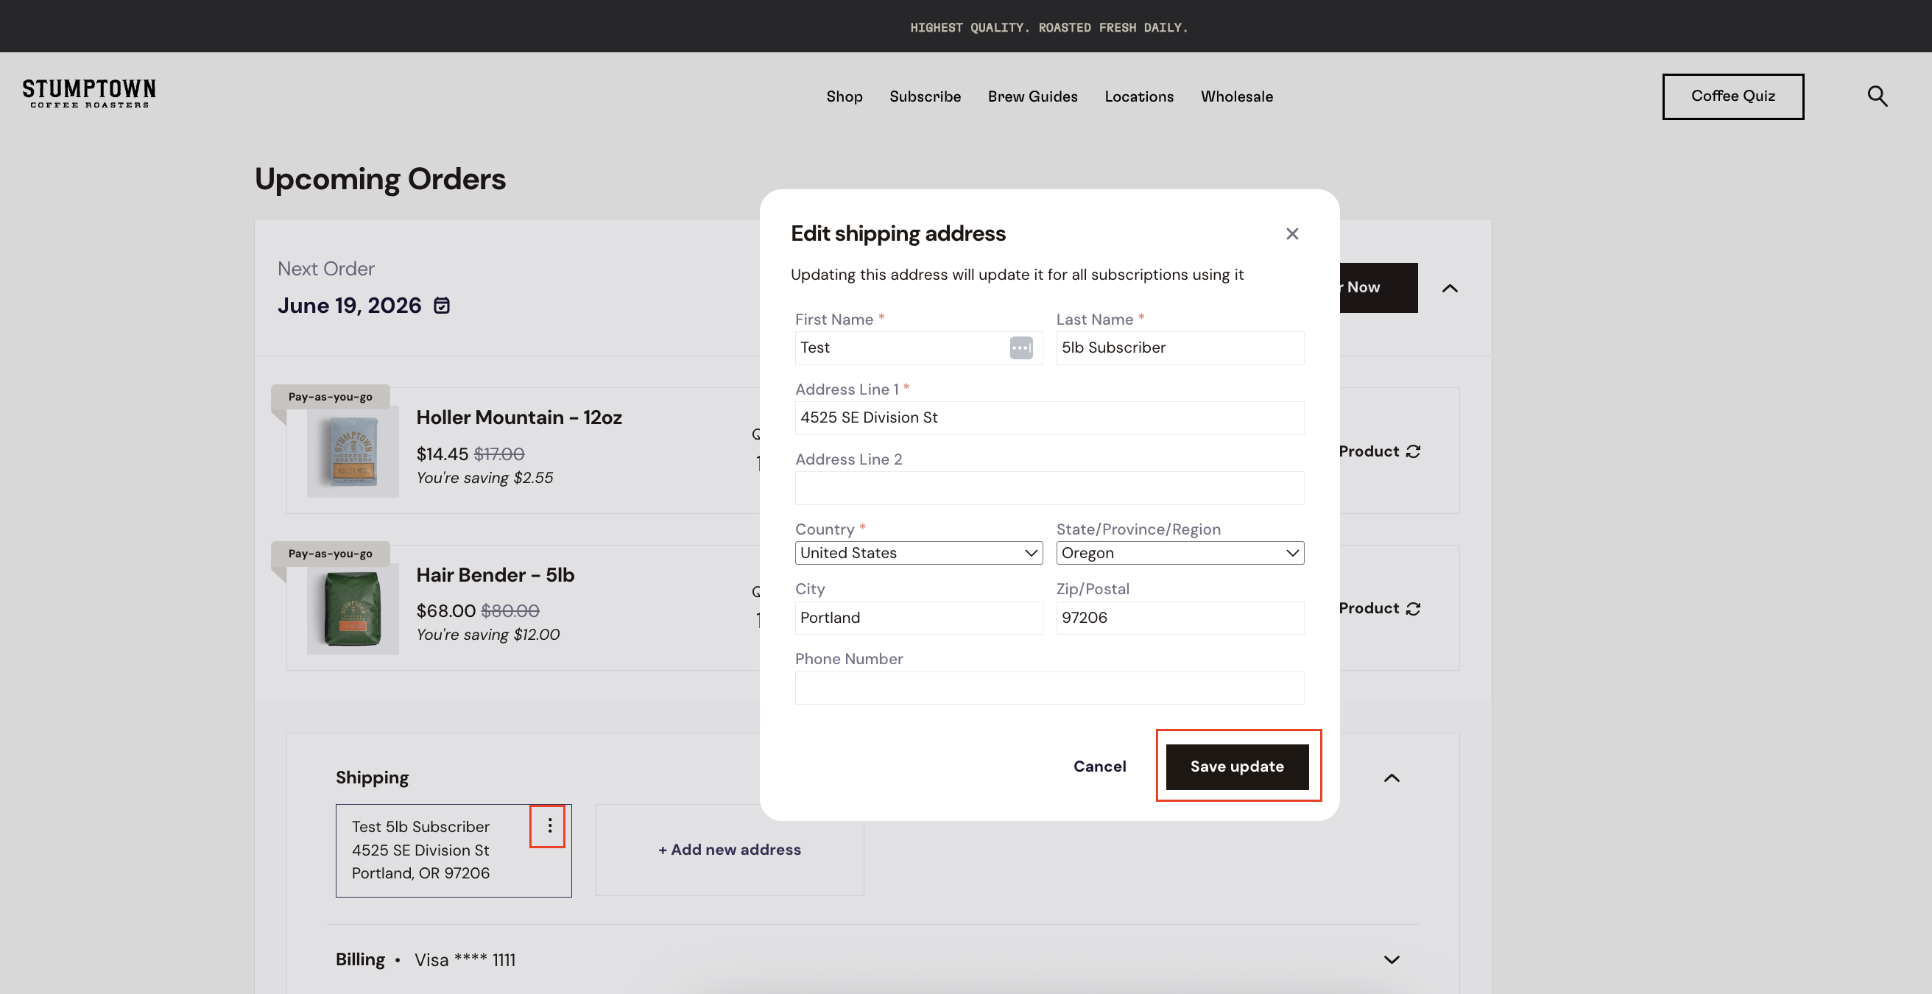Viewport: 1932px width, 994px height.
Task: Open the three-dot menu on shipping address
Action: 550,825
